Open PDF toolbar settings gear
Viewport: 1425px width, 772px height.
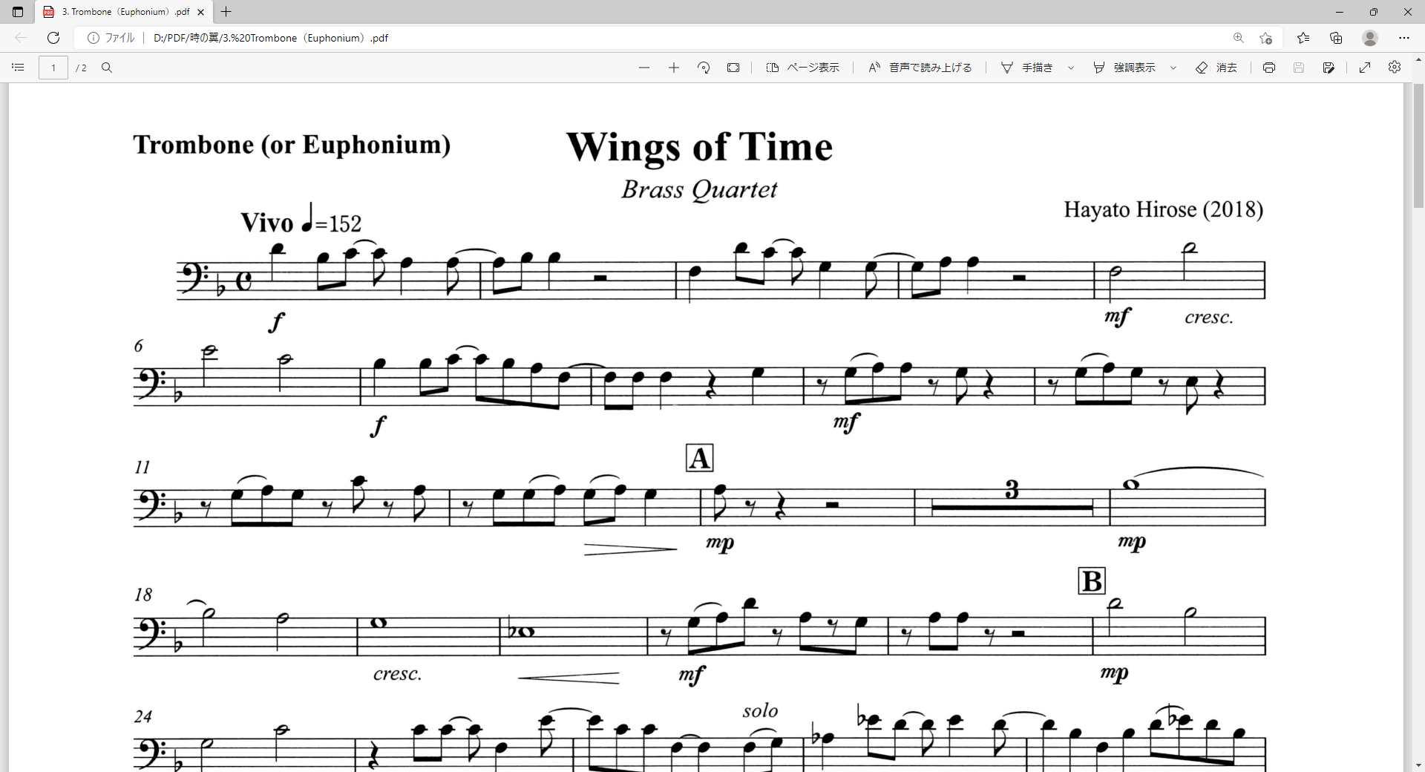click(x=1395, y=67)
